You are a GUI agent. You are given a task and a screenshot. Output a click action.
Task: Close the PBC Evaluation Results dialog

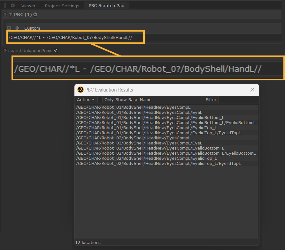coord(252,90)
